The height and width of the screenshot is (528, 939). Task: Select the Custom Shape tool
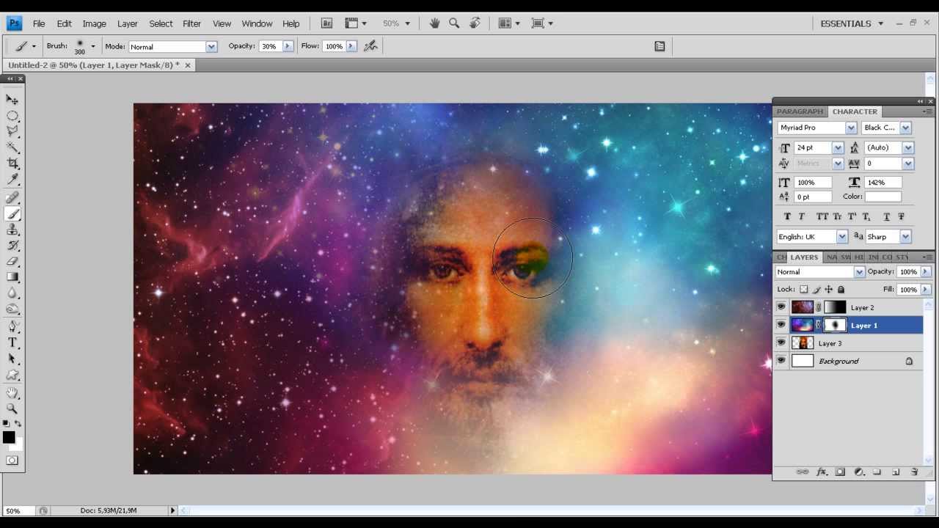point(12,375)
